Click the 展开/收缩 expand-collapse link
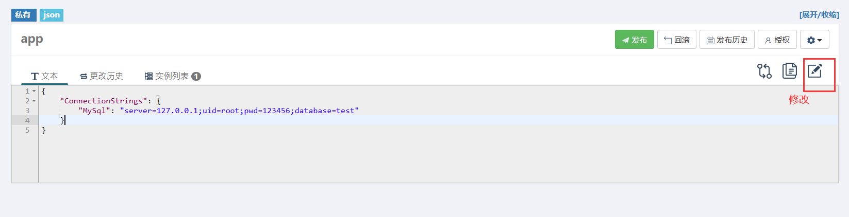Screen dimensions: 849x217 pyautogui.click(x=819, y=15)
